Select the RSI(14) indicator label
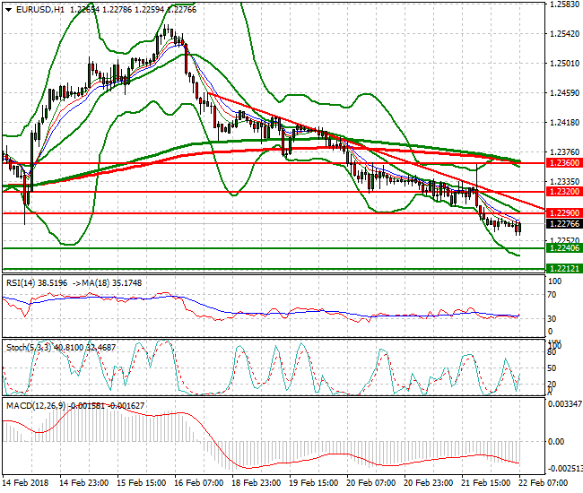This screenshot has height=493, width=583. point(21,283)
